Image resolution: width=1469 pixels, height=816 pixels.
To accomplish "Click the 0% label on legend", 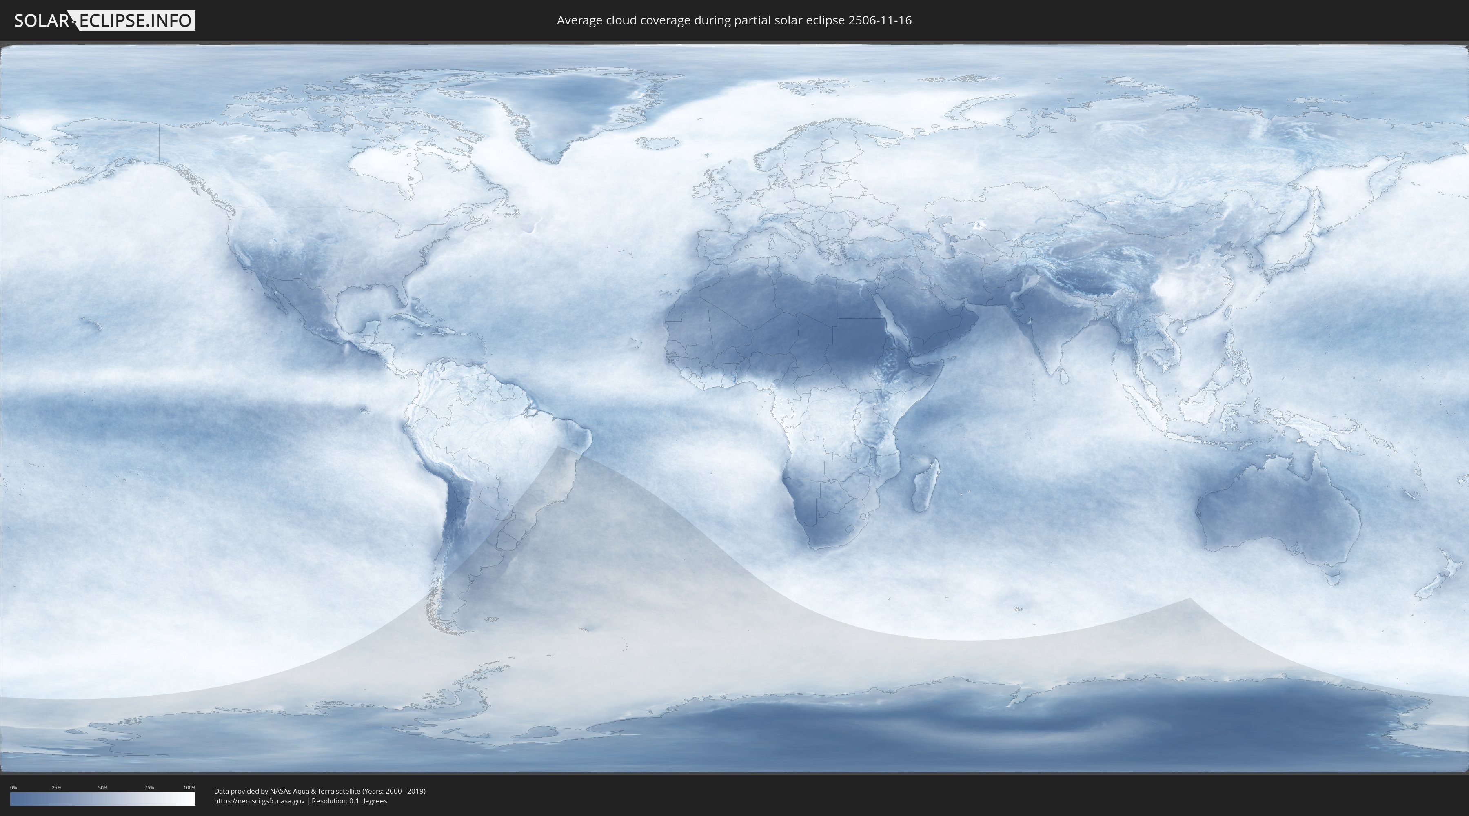I will (13, 787).
